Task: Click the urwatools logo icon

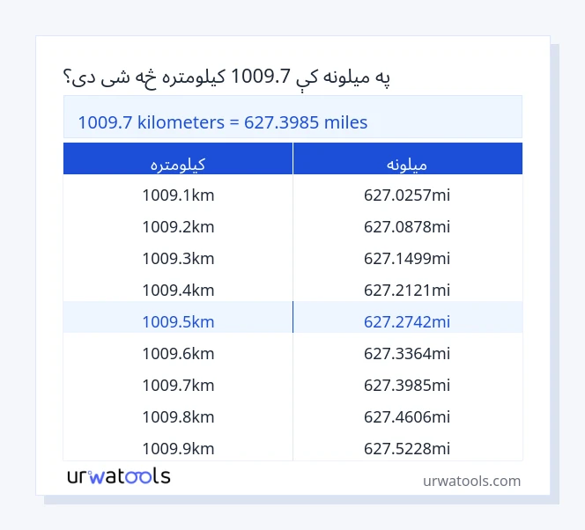Action: pos(119,477)
